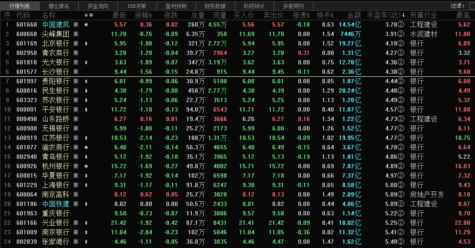475x248 pixels.
Task: Sort by 名称 column header
Action: (x=49, y=15)
